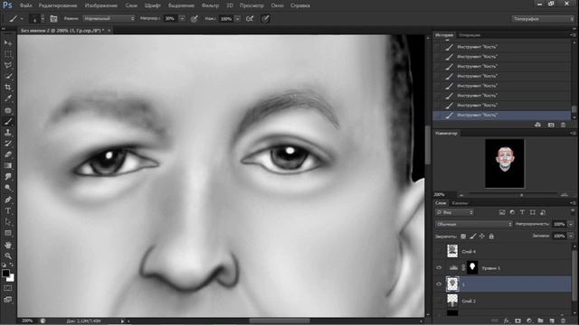
Task: Select the Clone Stamp tool
Action: coord(8,133)
